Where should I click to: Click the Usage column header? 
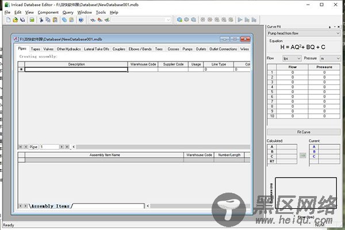tap(196, 64)
